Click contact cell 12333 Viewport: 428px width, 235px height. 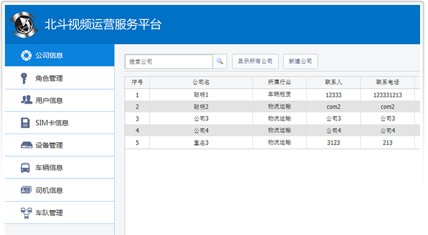(334, 95)
